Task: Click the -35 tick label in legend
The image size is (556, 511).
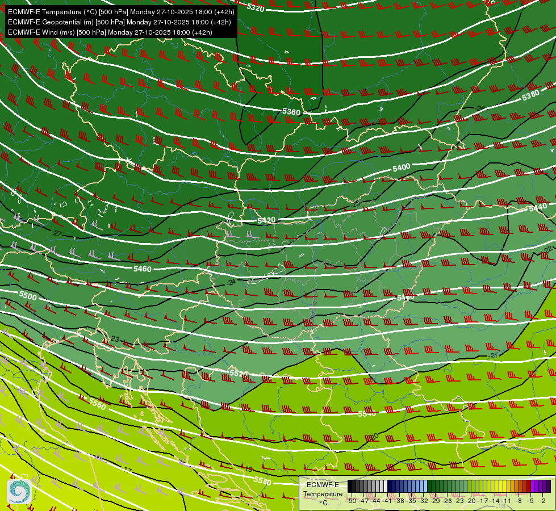Action: [411, 501]
